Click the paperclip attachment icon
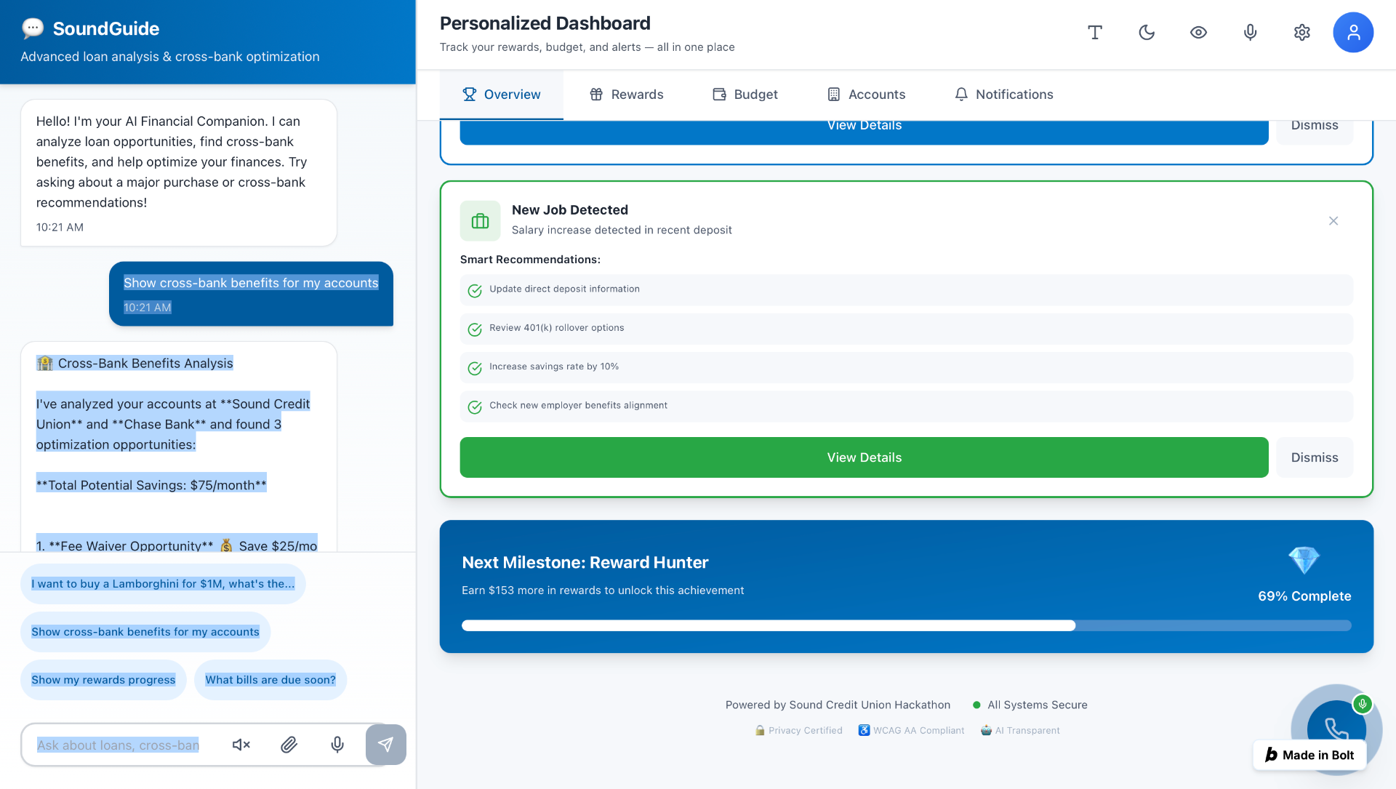The image size is (1396, 789). (289, 744)
